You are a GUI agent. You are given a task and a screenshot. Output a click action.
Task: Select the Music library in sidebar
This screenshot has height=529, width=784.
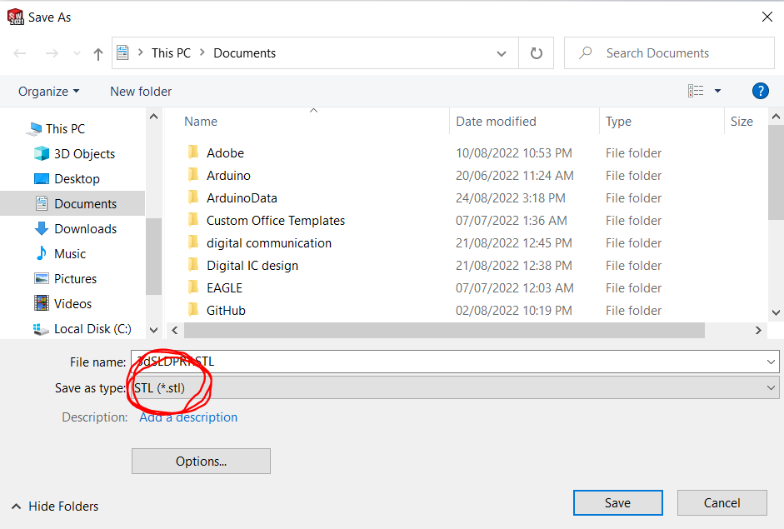pos(70,253)
